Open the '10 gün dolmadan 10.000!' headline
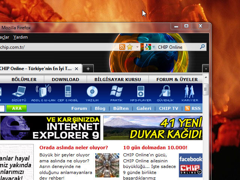This screenshot has height=180, width=240. pyautogui.click(x=155, y=147)
